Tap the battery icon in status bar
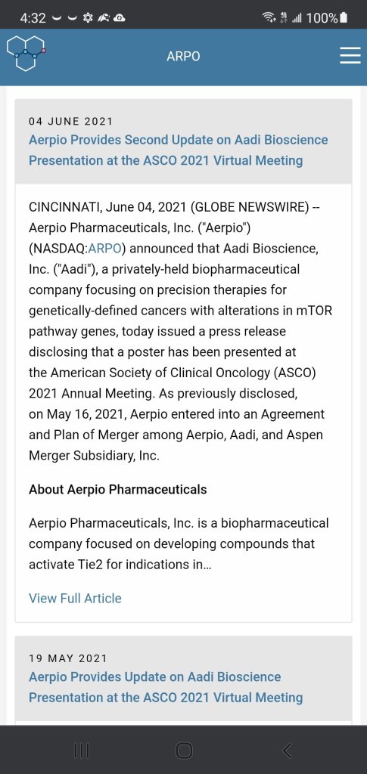The width and height of the screenshot is (367, 774). pyautogui.click(x=344, y=18)
